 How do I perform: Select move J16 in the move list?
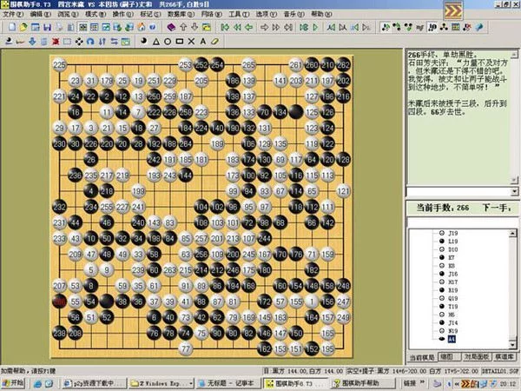tap(453, 275)
